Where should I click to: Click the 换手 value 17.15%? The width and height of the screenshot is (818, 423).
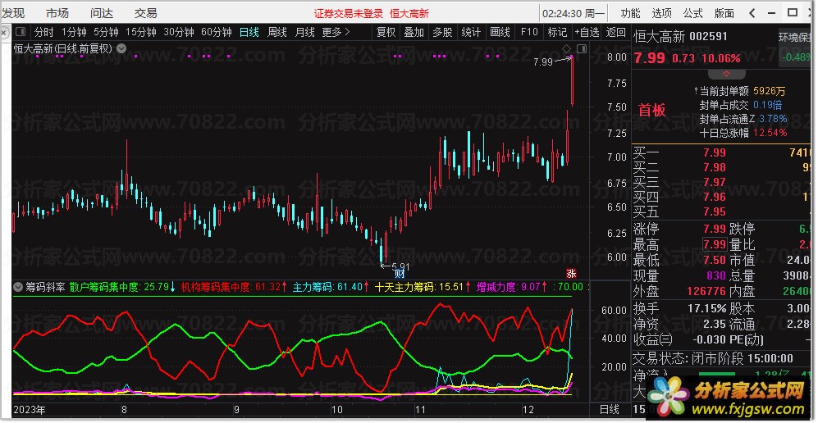707,308
